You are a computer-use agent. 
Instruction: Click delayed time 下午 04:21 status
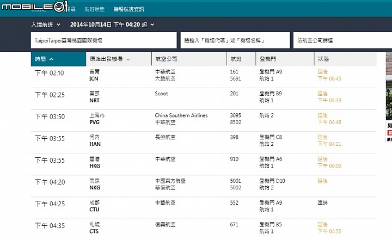click(329, 144)
